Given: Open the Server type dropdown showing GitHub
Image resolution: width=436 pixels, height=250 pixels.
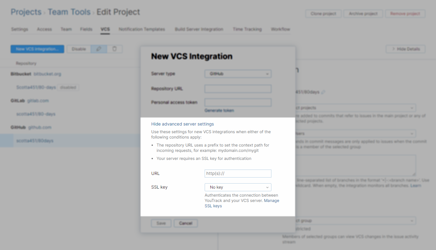Looking at the screenshot, I should (238, 73).
